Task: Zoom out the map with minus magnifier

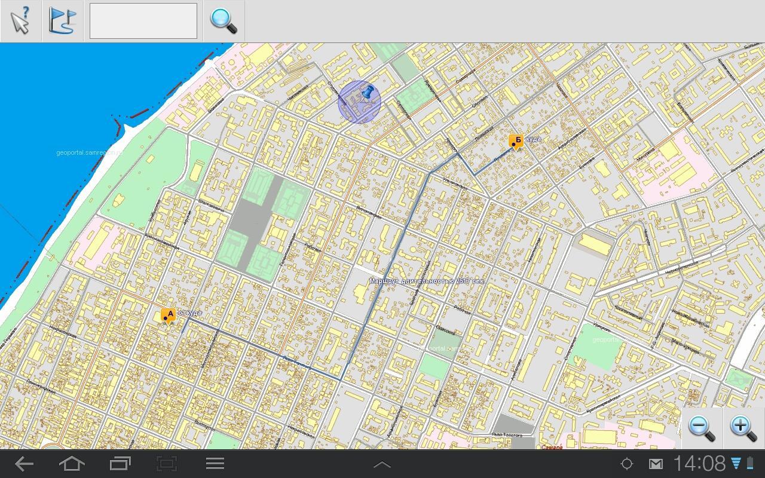Action: 702,428
